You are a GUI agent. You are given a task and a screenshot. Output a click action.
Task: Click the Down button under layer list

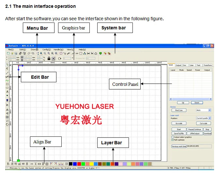pos(197,103)
